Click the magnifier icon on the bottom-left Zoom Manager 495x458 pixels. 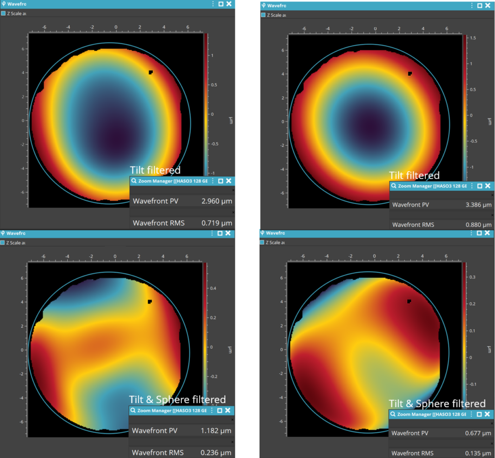tap(134, 411)
